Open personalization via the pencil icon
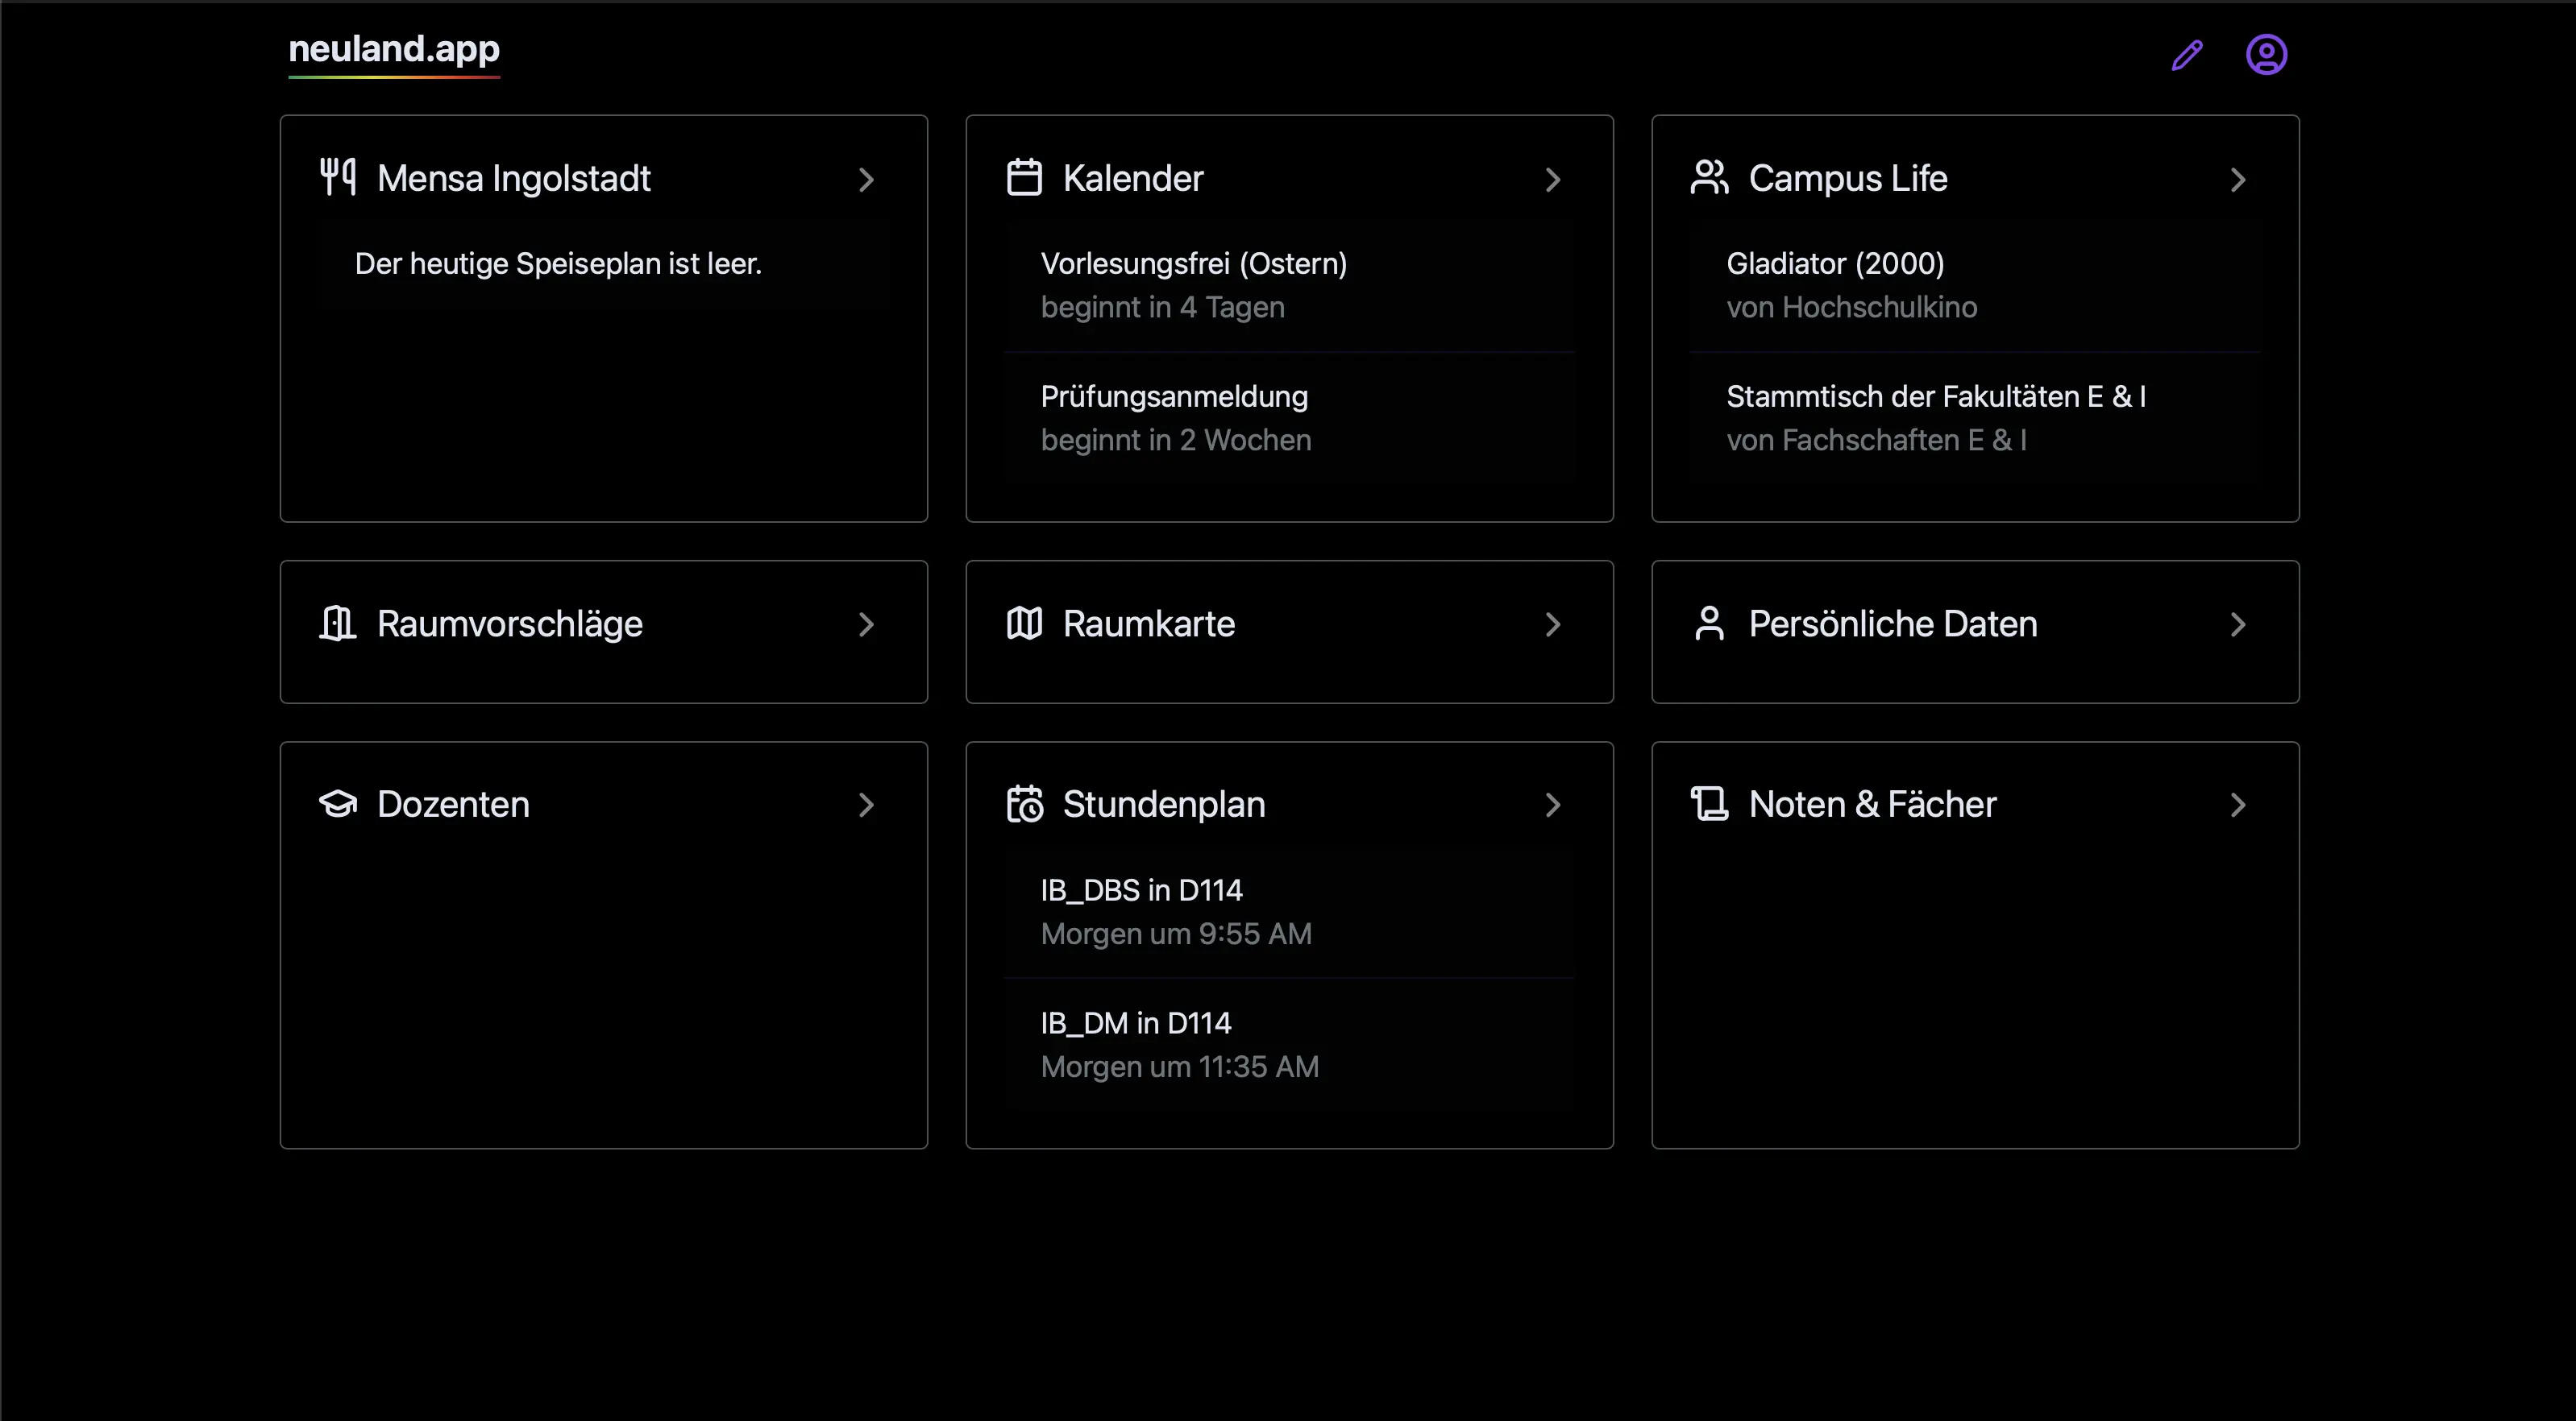This screenshot has width=2576, height=1421. coord(2186,54)
